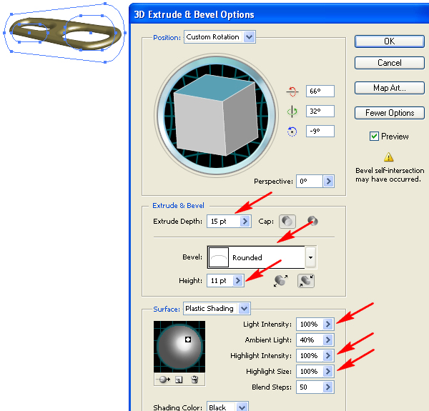Open the Bevel shape dropdown arrow
The height and width of the screenshot is (411, 429).
tap(311, 257)
